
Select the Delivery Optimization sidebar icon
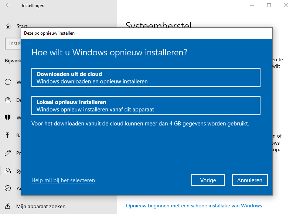(8, 100)
